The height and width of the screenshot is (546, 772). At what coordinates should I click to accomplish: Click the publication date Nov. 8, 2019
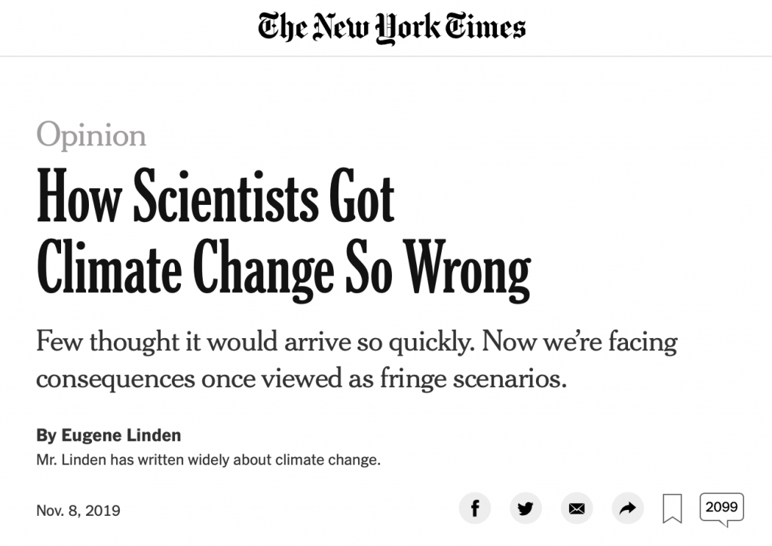78,511
